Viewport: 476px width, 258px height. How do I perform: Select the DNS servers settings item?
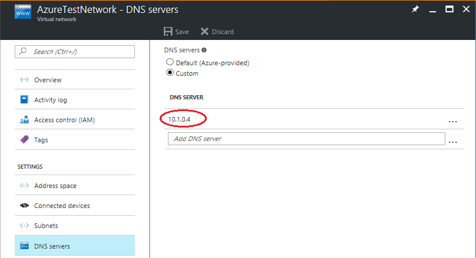tap(75, 246)
